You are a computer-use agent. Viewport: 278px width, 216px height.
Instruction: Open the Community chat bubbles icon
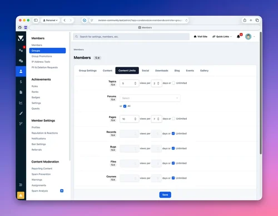pyautogui.click(x=21, y=61)
